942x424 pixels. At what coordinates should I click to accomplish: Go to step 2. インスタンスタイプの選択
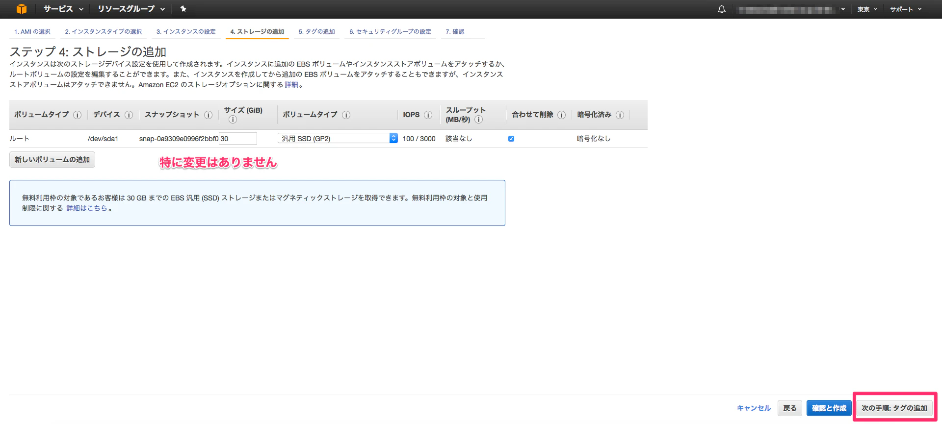104,31
